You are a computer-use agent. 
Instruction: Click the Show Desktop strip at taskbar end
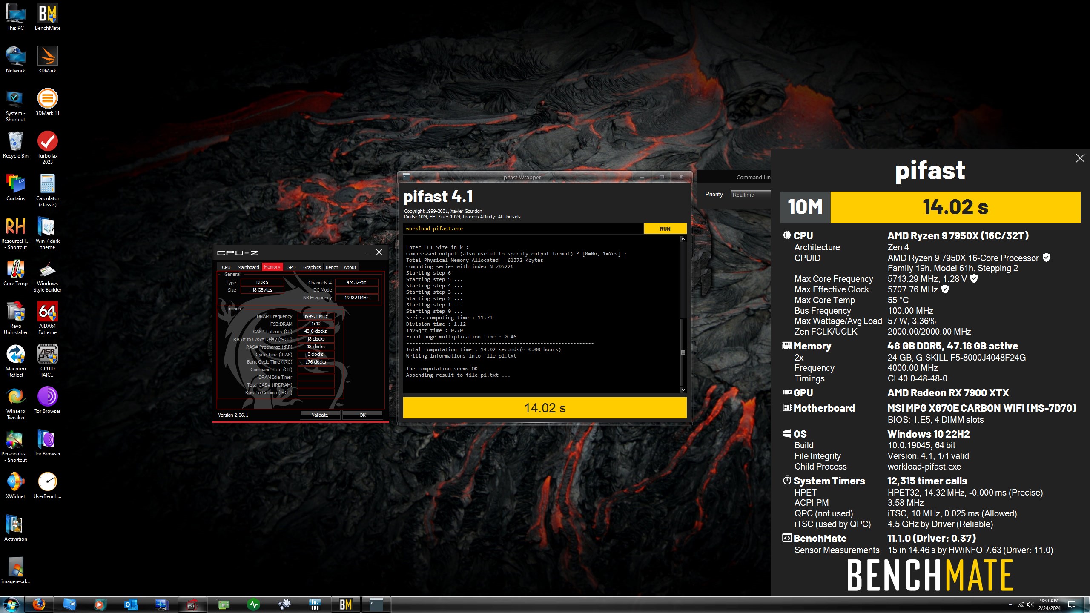point(1087,604)
